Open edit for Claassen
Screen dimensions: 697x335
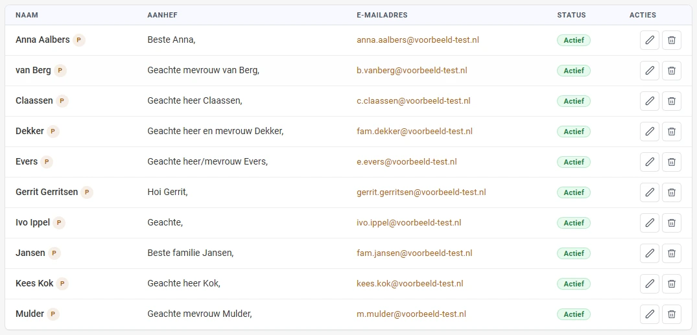pos(650,101)
